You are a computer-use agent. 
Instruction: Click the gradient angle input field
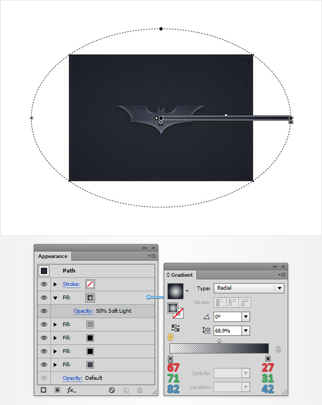coord(228,316)
